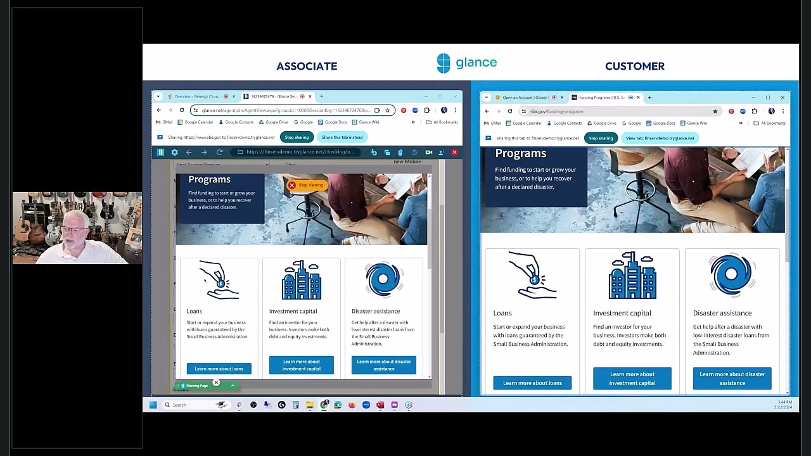Click the Glance screen share windows icon
Image resolution: width=811 pixels, height=456 pixels.
pos(387,152)
